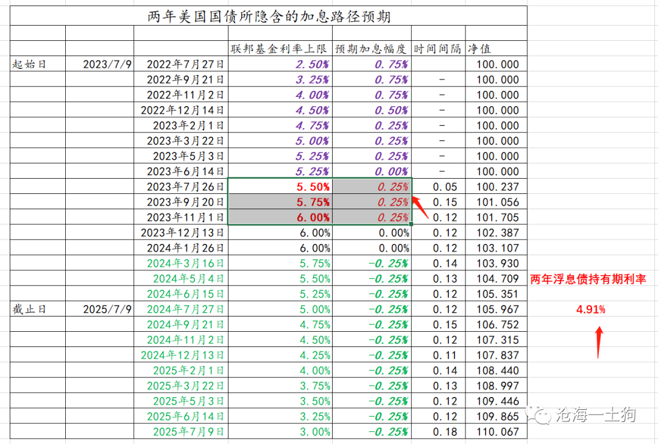Select the 预期加息幅度 header cell

pyautogui.click(x=371, y=49)
